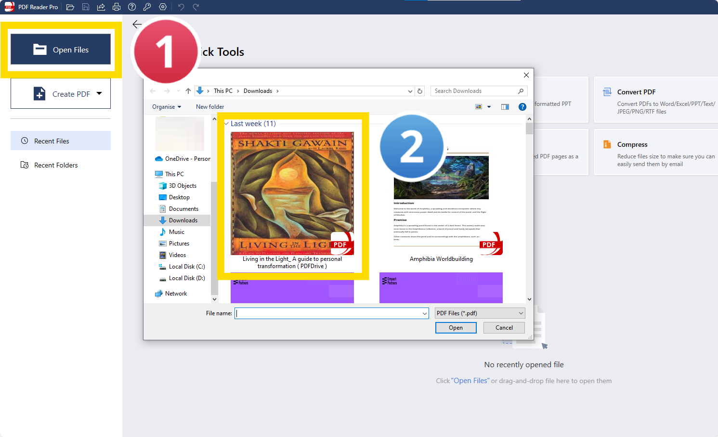
Task: Open the PDF Files (*.pdf) type dropdown
Action: (480, 313)
